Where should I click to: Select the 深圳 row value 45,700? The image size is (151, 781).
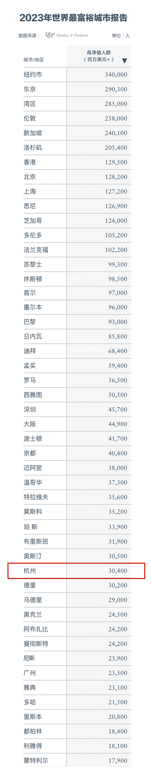tap(118, 409)
